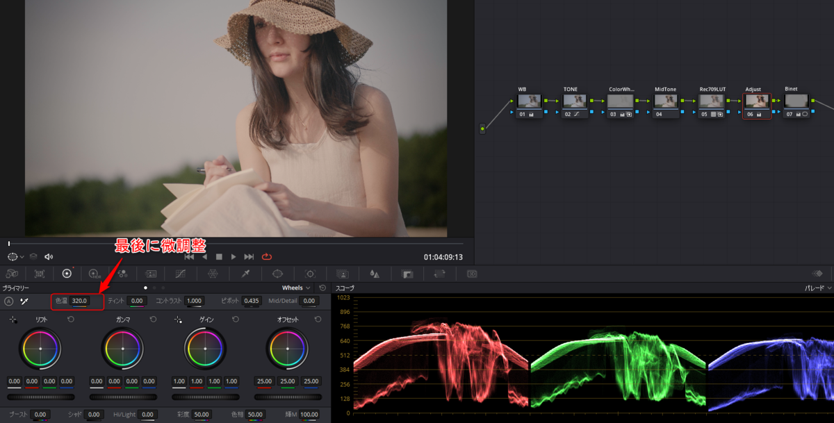Open the Power Window palette icon

pyautogui.click(x=277, y=274)
